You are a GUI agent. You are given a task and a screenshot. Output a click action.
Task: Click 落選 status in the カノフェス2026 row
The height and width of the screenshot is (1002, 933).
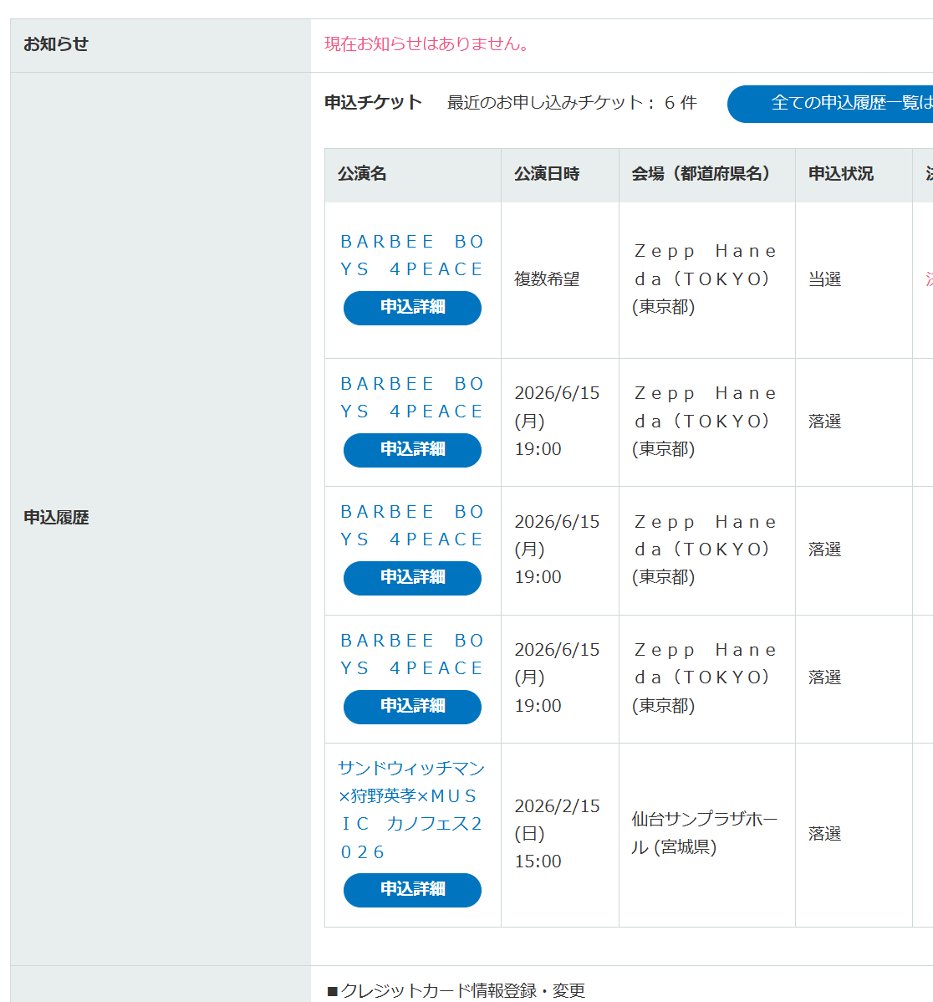824,834
